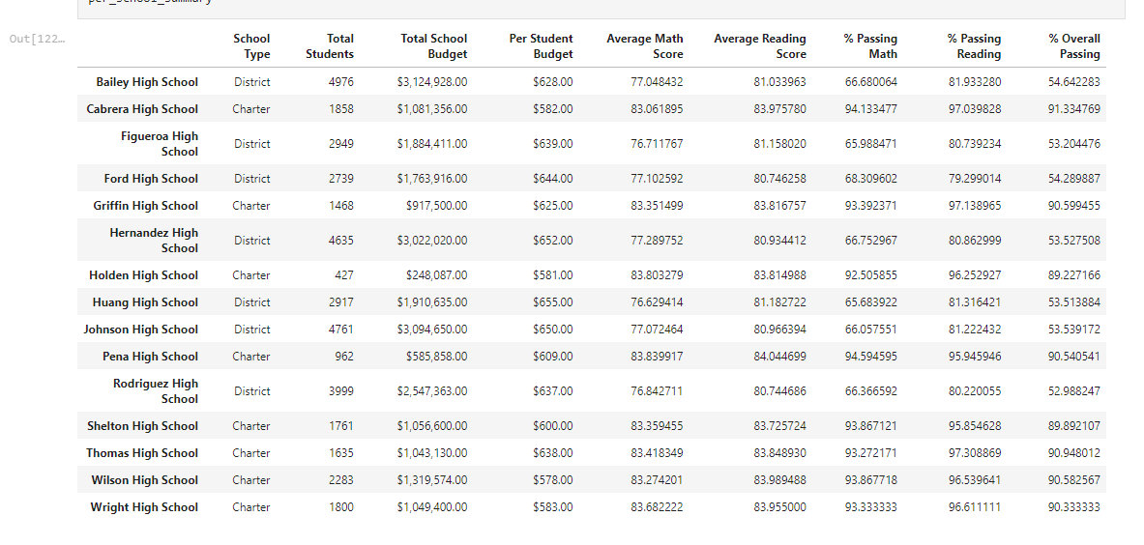Click the Wright High School row label
The image size is (1144, 545).
144,507
